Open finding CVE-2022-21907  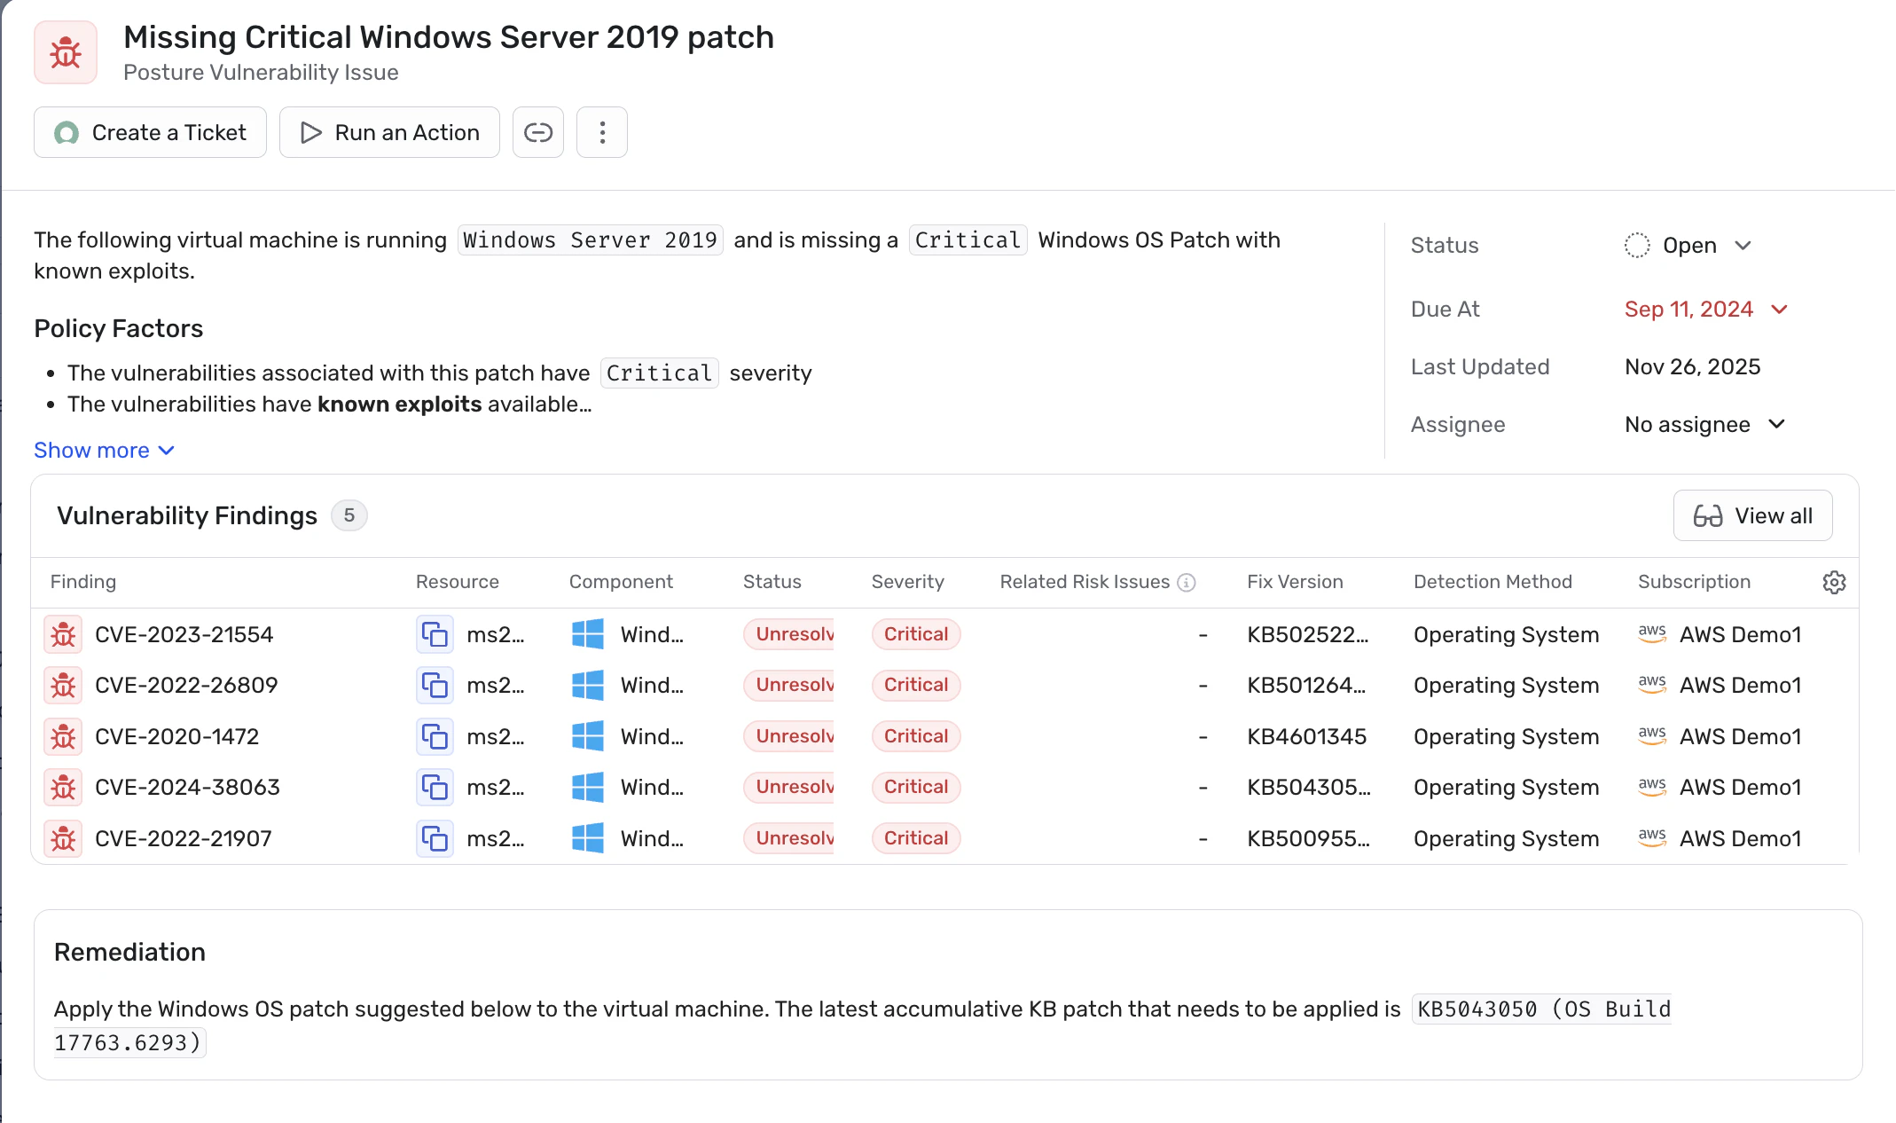click(x=184, y=838)
